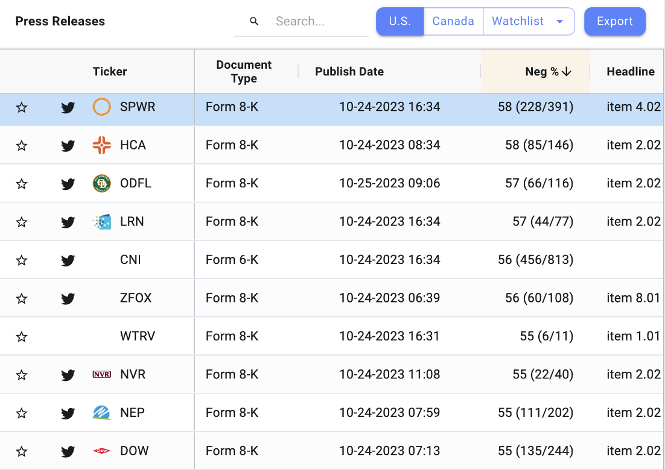
Task: Click the LRN company logo icon
Action: pyautogui.click(x=101, y=222)
